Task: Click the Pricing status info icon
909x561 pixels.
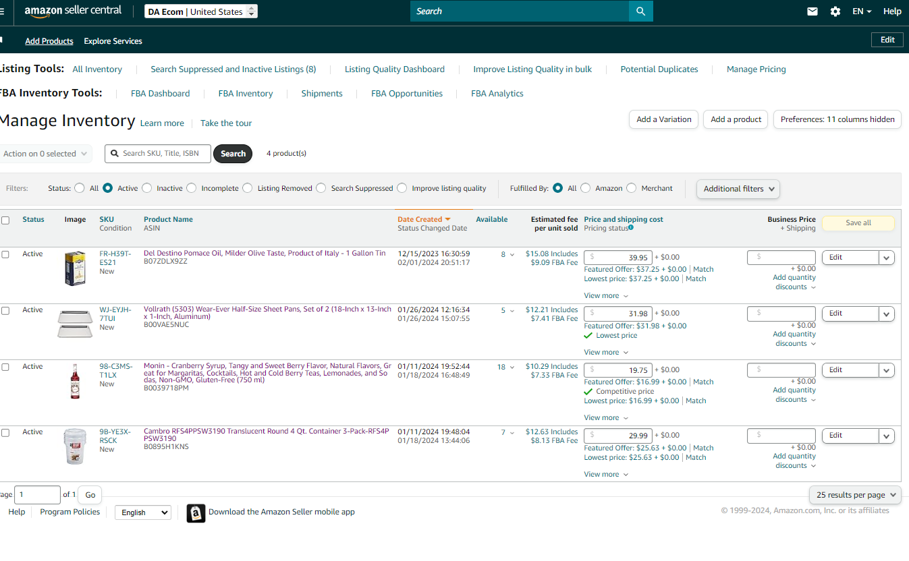Action: (631, 228)
